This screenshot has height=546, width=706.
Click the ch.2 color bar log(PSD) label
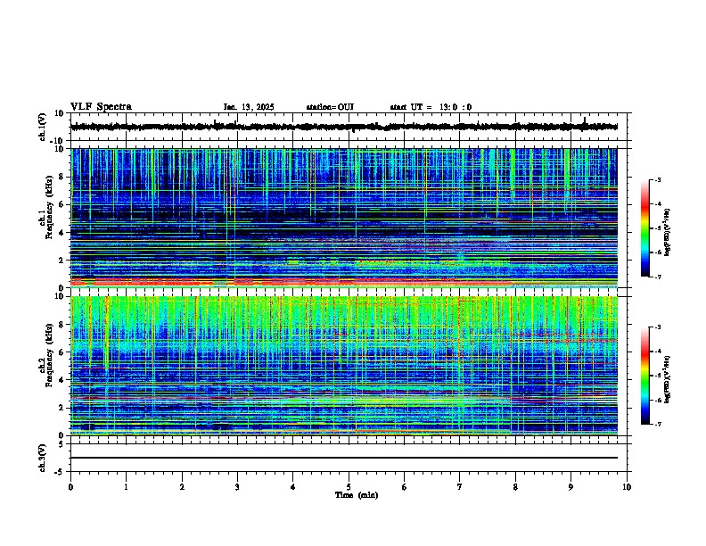(668, 380)
